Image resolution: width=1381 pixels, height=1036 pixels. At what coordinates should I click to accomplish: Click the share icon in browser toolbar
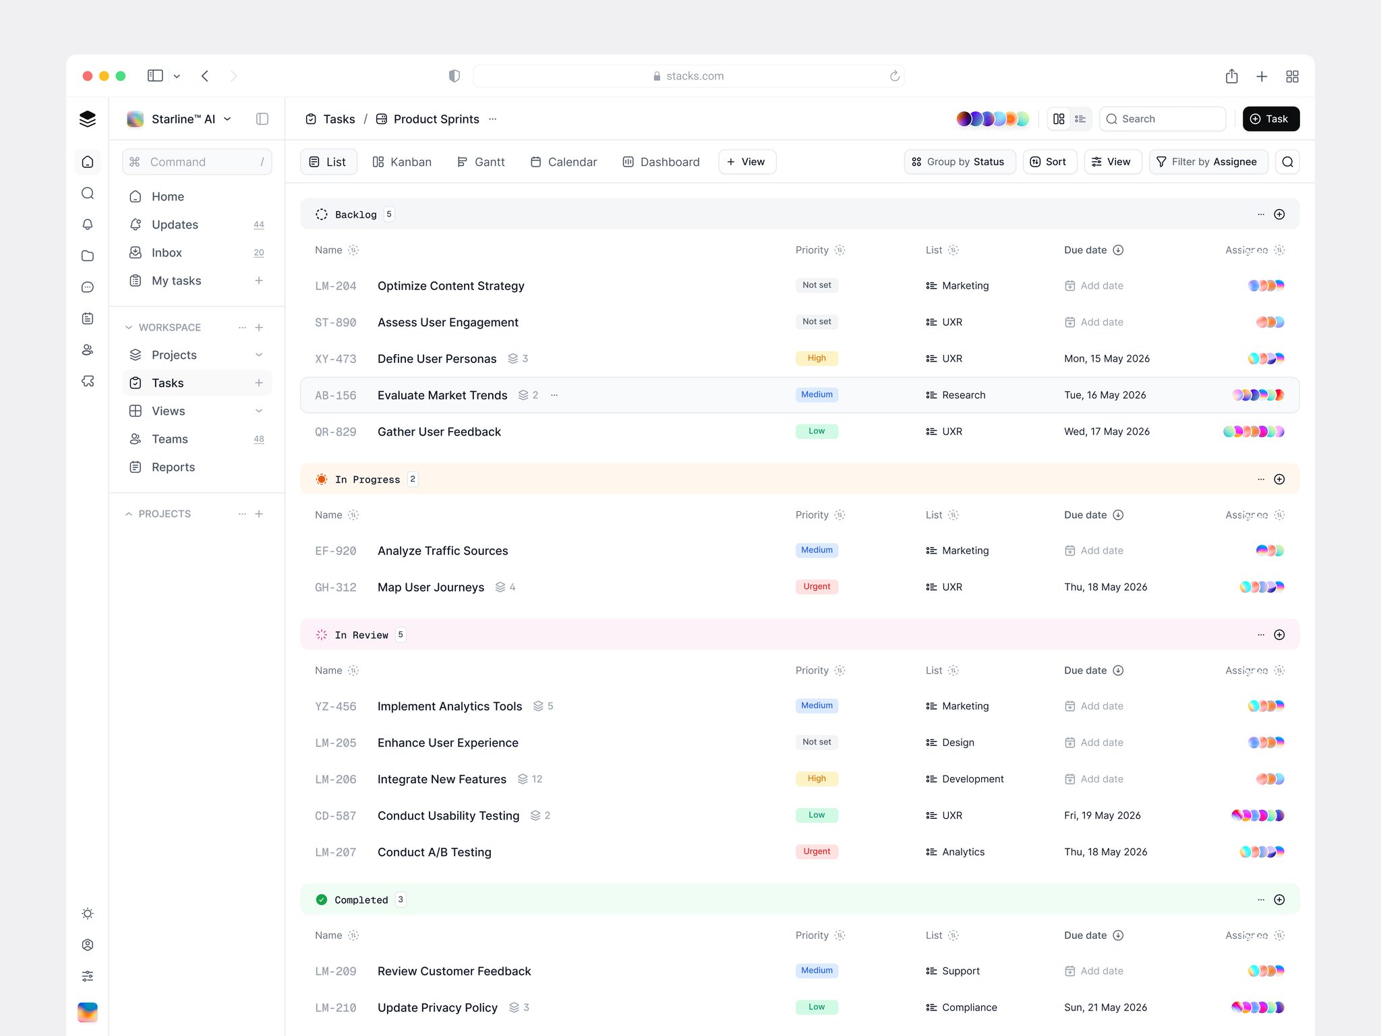click(1231, 76)
